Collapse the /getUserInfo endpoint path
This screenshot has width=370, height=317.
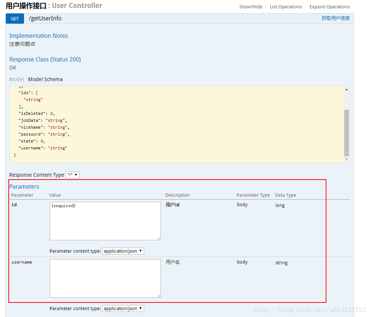click(45, 19)
